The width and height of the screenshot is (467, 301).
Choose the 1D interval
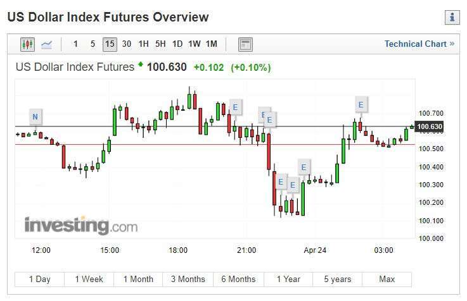[177, 44]
